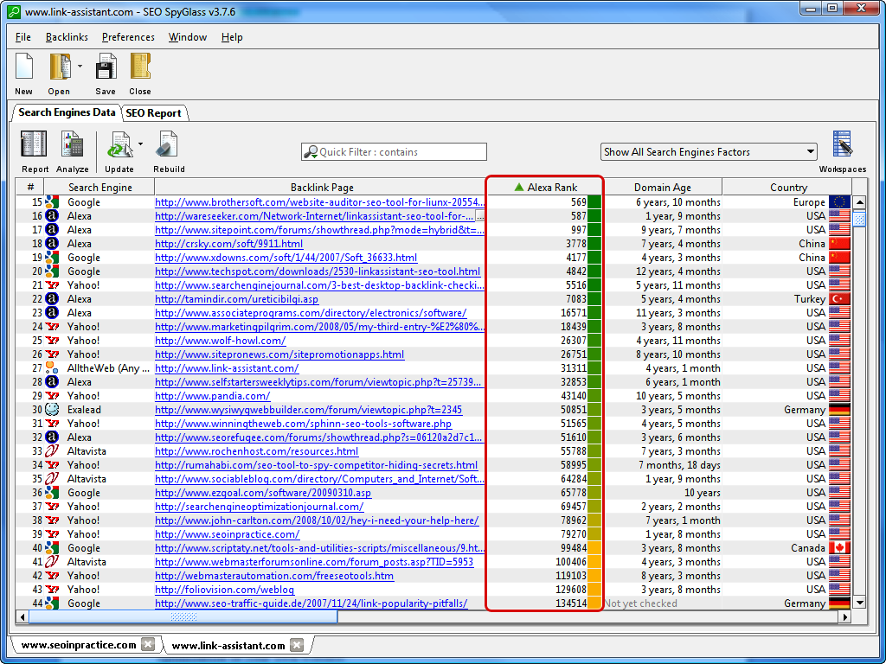Click the Germany flag in row 30

pos(839,409)
